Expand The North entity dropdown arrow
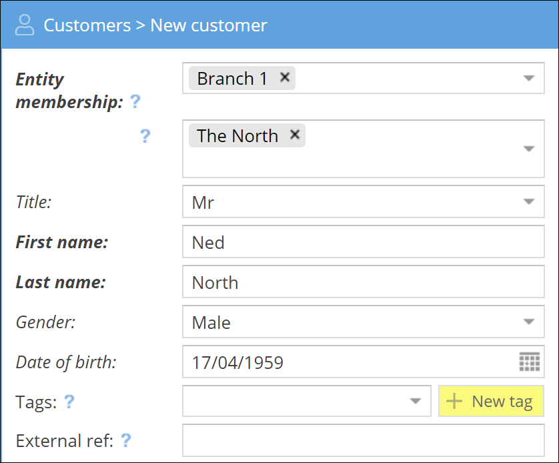The height and width of the screenshot is (463, 559). click(528, 149)
